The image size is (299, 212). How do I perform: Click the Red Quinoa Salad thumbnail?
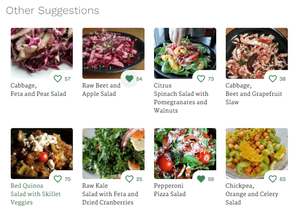coord(35,150)
